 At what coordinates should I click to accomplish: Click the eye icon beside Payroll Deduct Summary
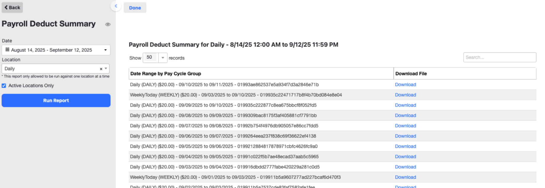(x=108, y=24)
